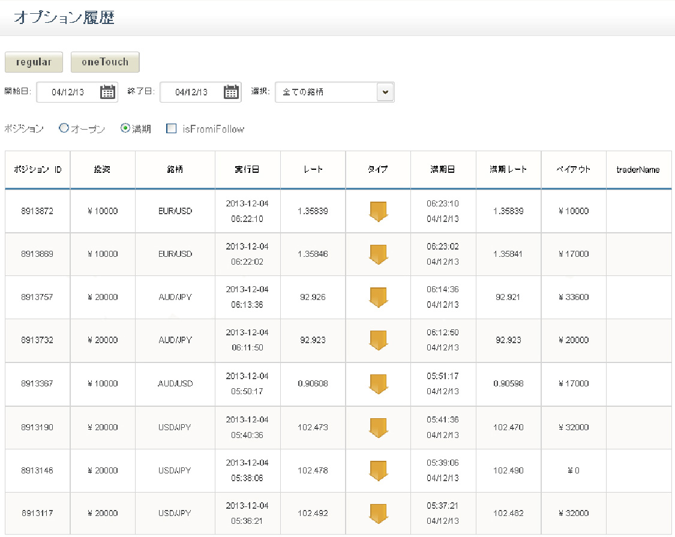Open the end date calendar picker icon

(231, 92)
